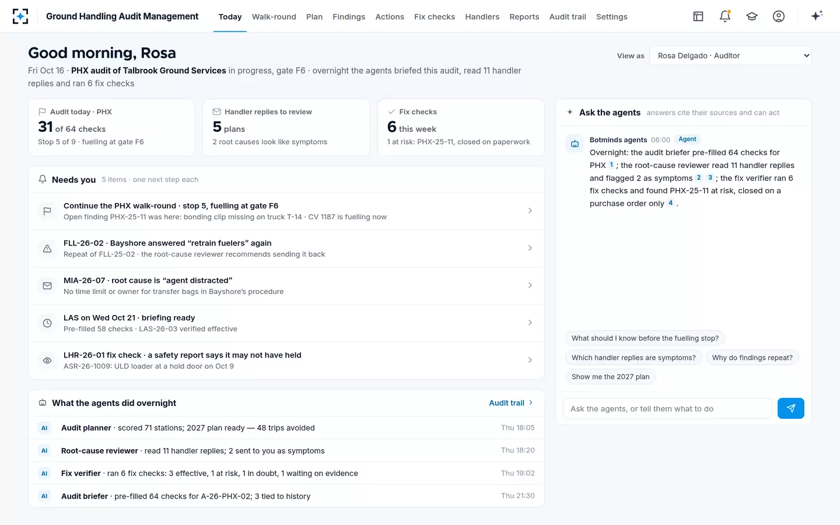Open the user profile icon

(x=779, y=16)
